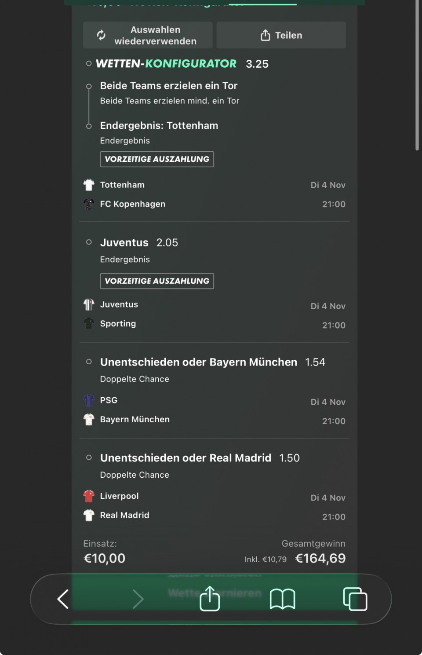Show Safari open tabs overview
422x655 pixels.
point(355,599)
